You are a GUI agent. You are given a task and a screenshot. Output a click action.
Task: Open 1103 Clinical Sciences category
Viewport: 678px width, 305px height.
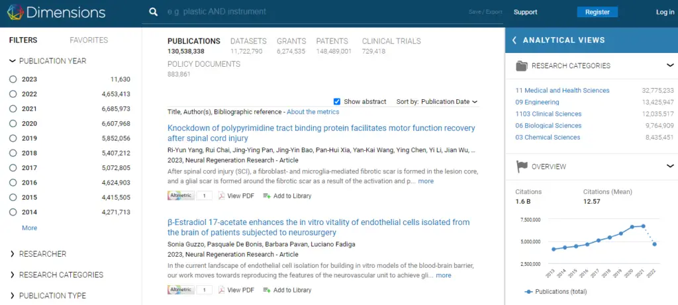coord(548,114)
